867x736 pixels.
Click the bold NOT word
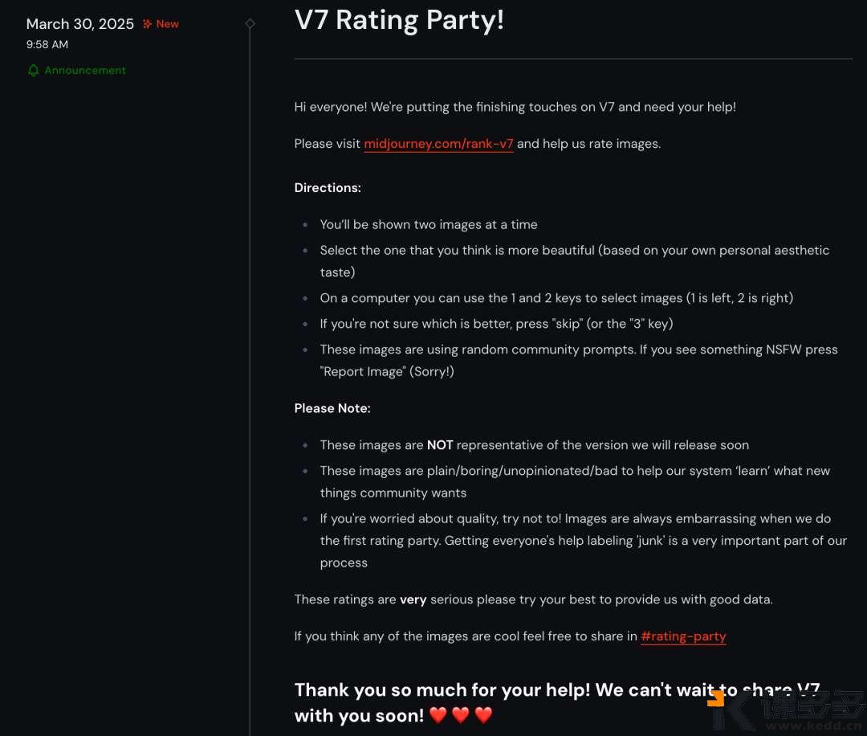click(x=440, y=445)
